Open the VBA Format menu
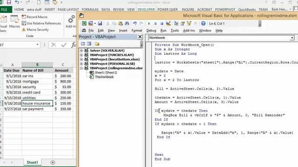 click(136, 31)
